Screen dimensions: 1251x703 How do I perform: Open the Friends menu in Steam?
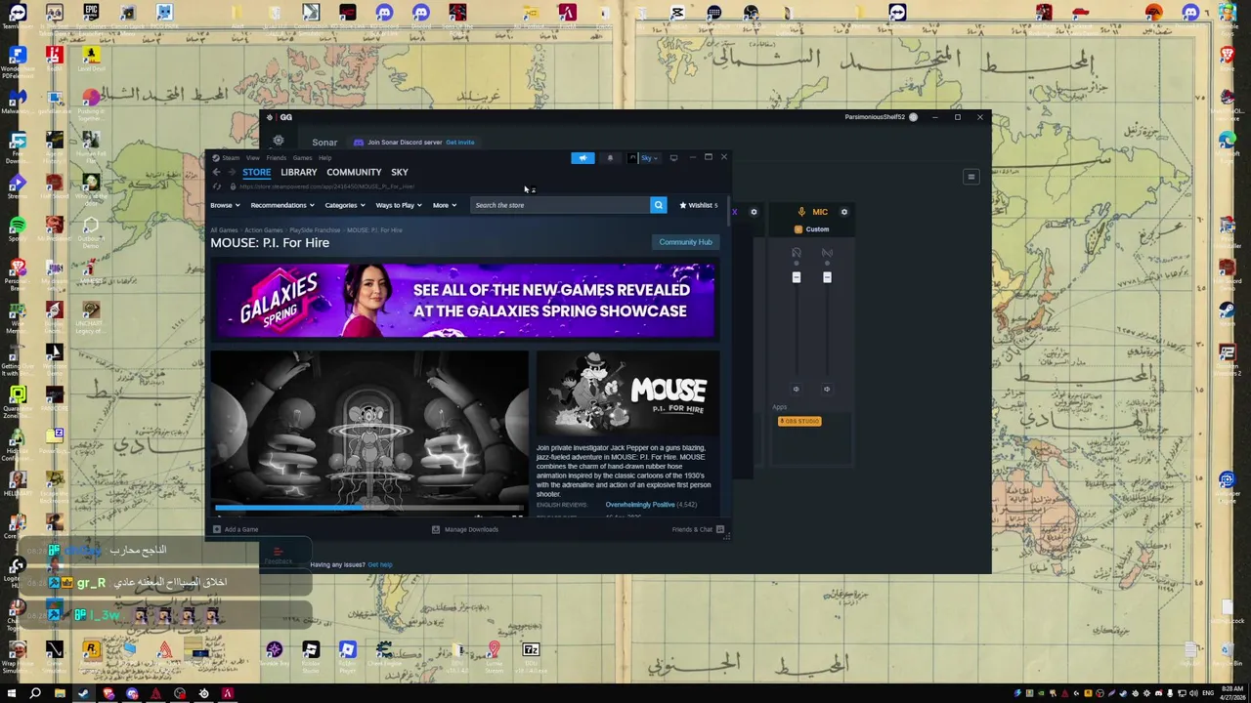(x=277, y=157)
